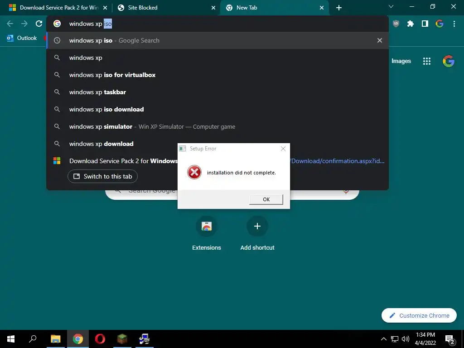This screenshot has height=348, width=464.
Task: Click the address bar text field
Action: (x=217, y=24)
